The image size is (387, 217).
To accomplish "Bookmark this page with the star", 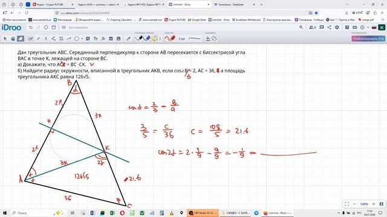I will [x=316, y=13].
